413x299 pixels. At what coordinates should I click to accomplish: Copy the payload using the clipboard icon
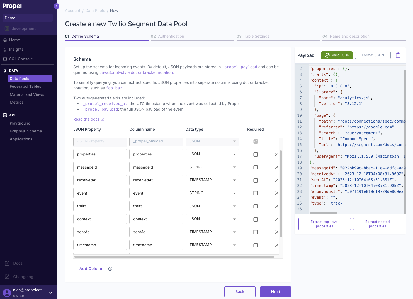[398, 55]
